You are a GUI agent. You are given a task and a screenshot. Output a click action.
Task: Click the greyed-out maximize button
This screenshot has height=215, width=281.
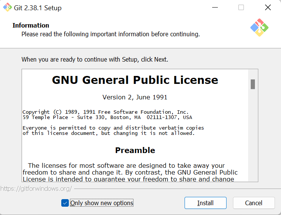[241, 8]
